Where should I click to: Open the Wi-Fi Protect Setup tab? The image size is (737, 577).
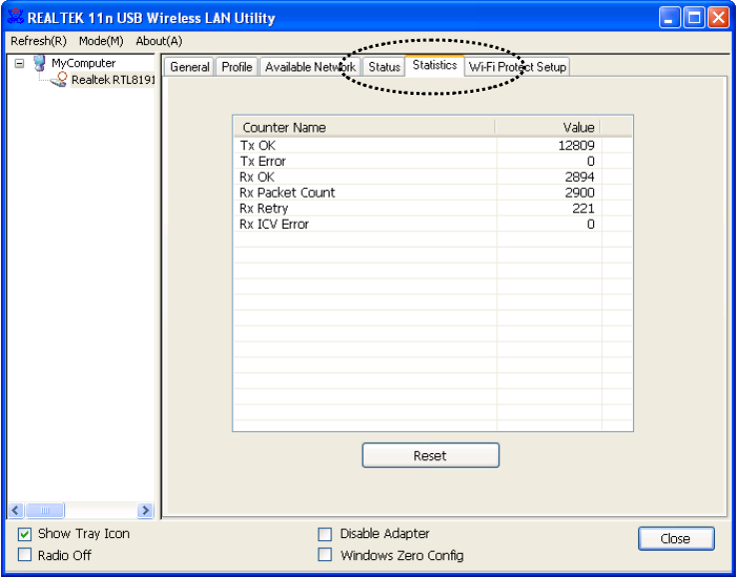[517, 67]
